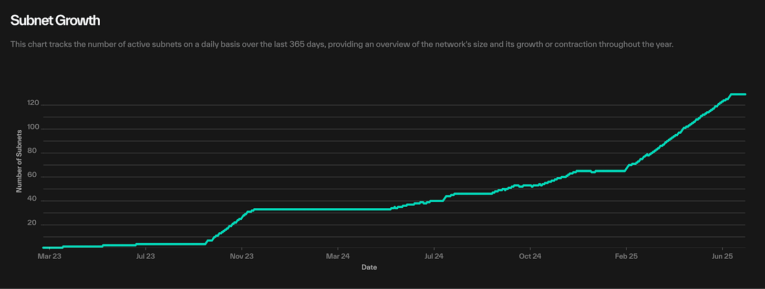The height and width of the screenshot is (289, 765).
Task: Click the 'Subnet Growth' chart title
Action: [x=55, y=21]
